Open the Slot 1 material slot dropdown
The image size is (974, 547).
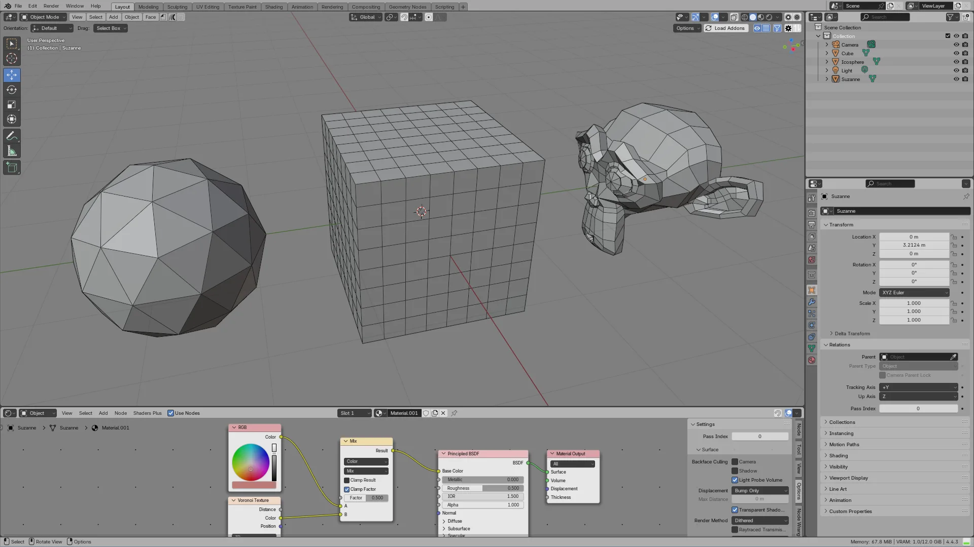coord(355,413)
